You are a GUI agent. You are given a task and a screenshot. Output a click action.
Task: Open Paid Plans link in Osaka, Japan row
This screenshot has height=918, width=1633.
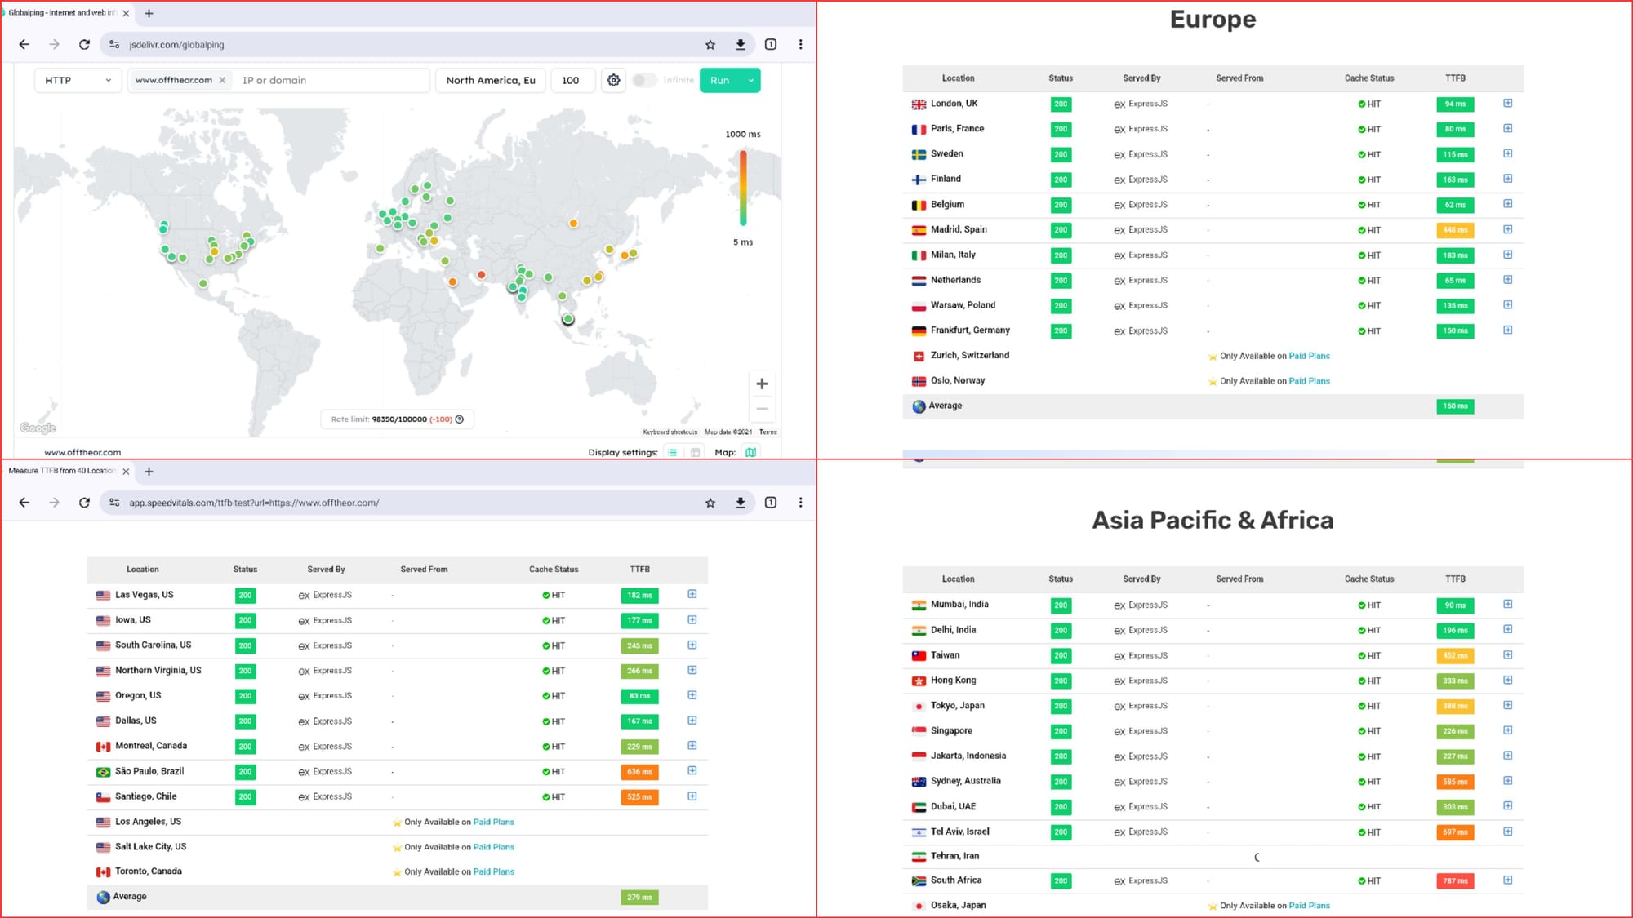[x=1310, y=906]
